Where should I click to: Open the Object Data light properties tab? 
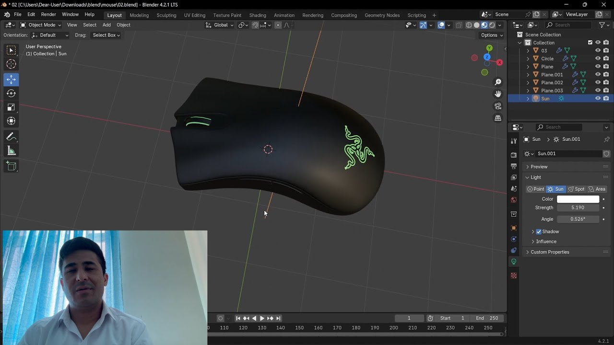(x=514, y=262)
